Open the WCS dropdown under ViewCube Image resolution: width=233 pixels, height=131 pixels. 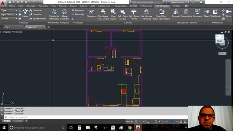click(222, 53)
